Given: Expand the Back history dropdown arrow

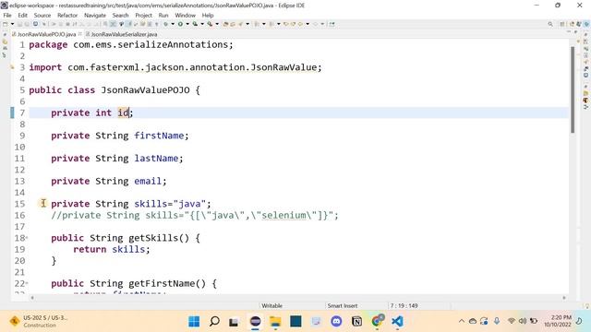Looking at the screenshot, I should pyautogui.click(x=308, y=24).
